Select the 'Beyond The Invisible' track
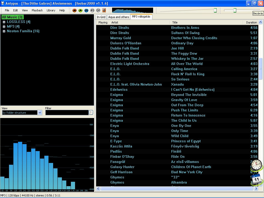Viewport: 264px width, 198px height. [177, 95]
